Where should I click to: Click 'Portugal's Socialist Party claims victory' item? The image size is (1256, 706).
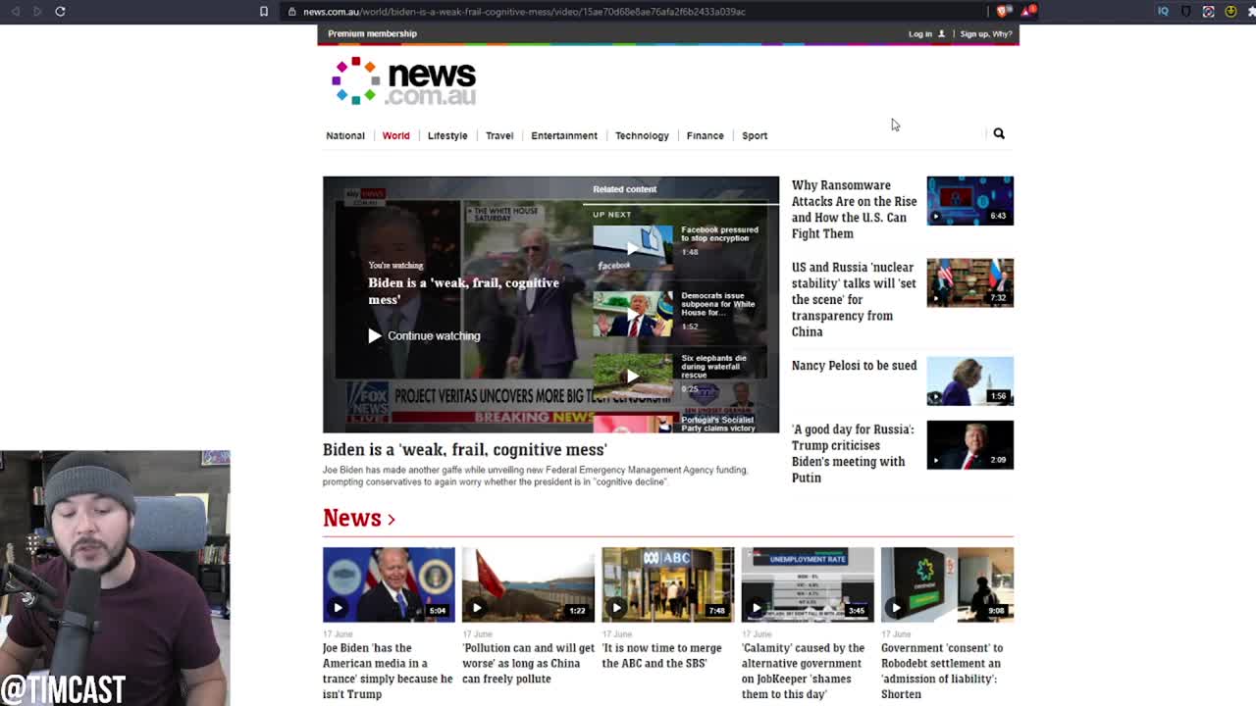coord(718,424)
